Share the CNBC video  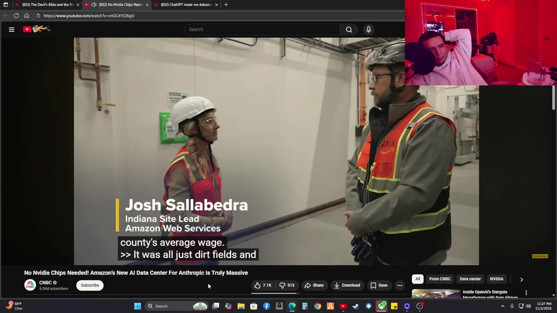click(314, 285)
